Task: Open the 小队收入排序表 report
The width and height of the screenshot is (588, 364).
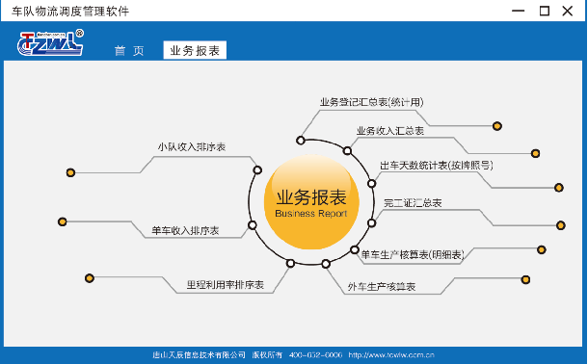Action: click(x=192, y=146)
